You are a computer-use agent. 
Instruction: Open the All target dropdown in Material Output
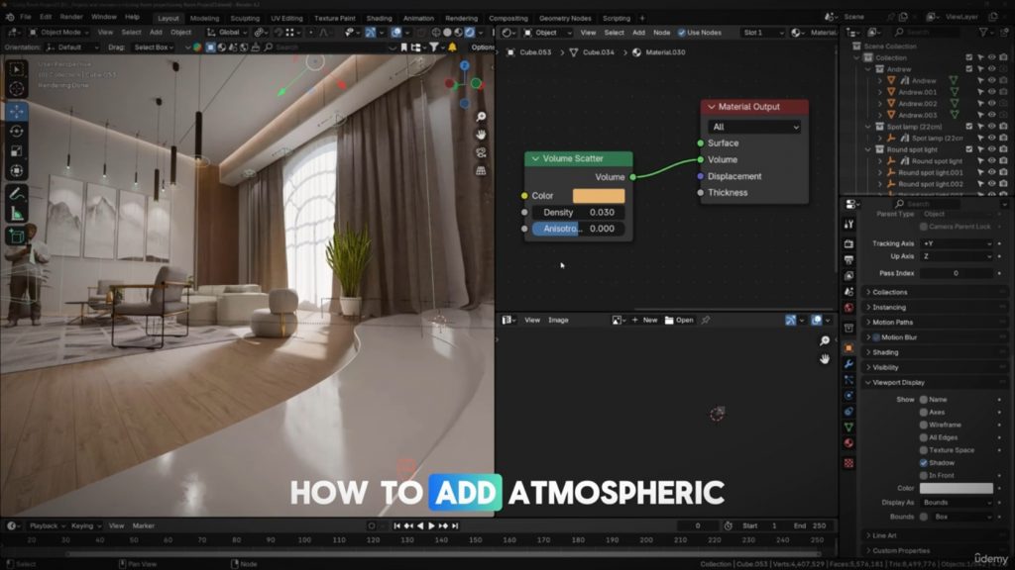click(x=754, y=127)
